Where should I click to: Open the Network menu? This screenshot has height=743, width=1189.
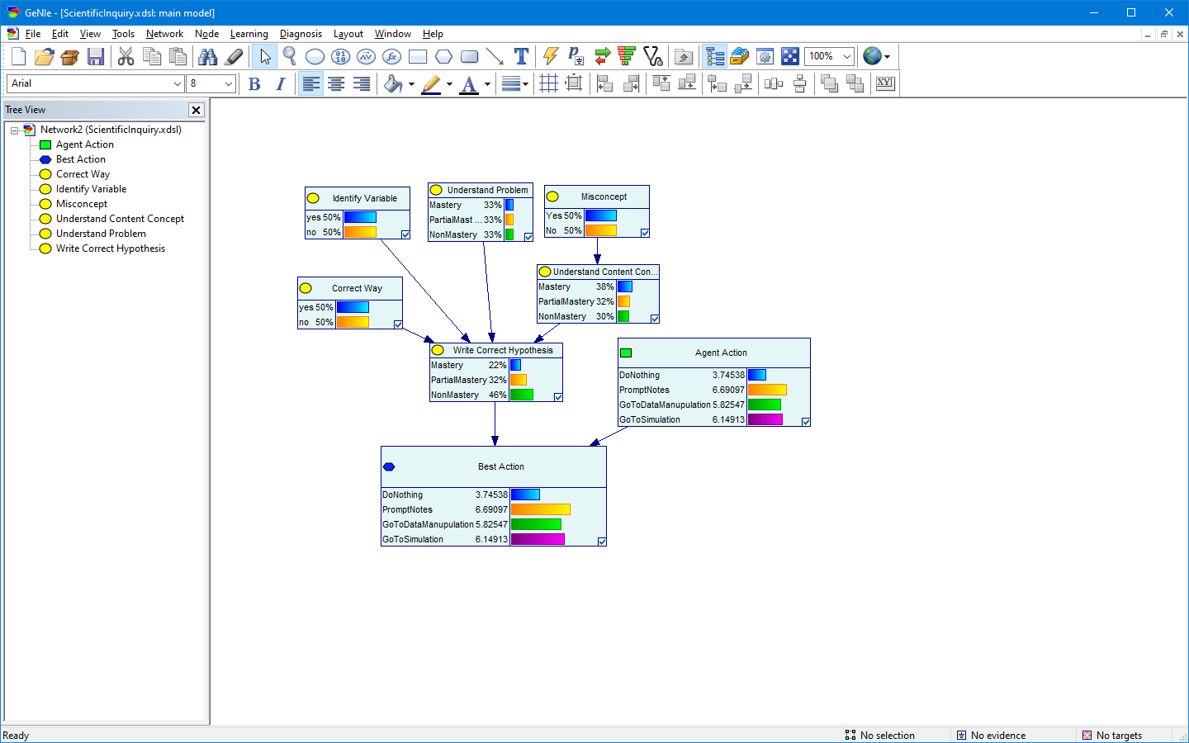click(x=164, y=34)
